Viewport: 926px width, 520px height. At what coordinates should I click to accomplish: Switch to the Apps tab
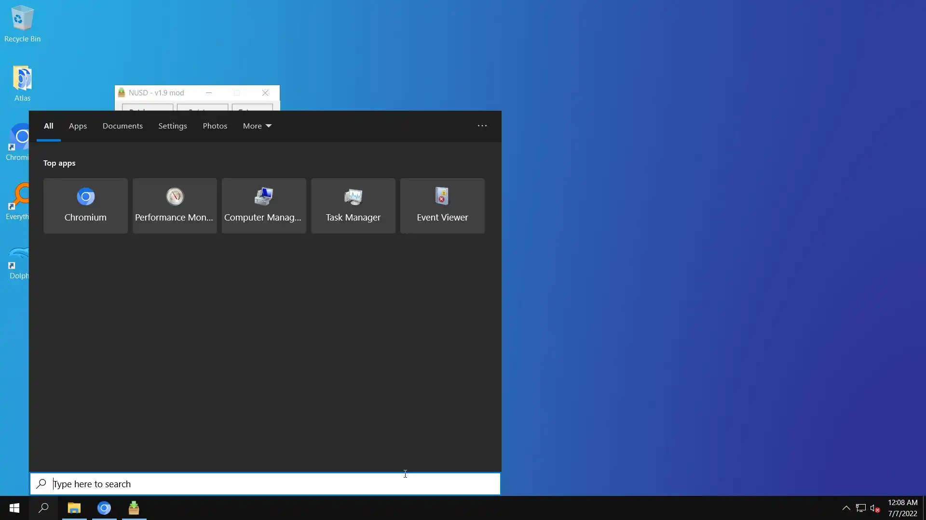click(x=78, y=126)
